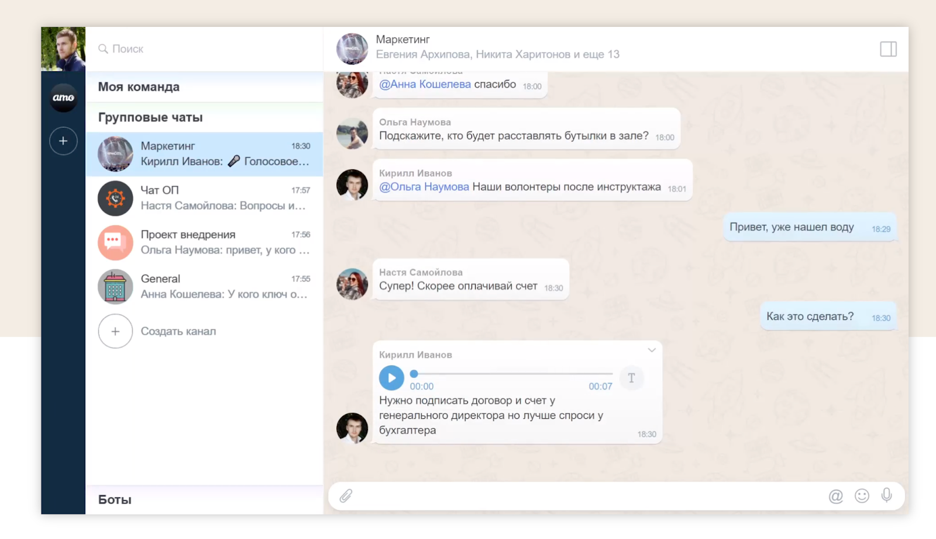
Task: Click the search magnifier icon
Action: 104,49
